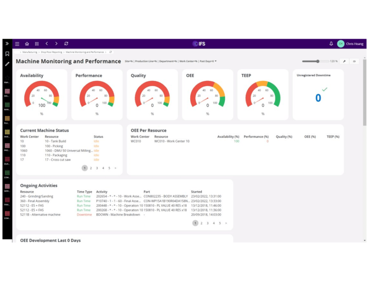Click the bookmark icon in the left sidebar
The width and height of the screenshot is (369, 289).
(7, 53)
